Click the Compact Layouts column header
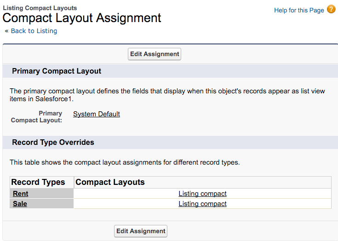 click(x=110, y=182)
